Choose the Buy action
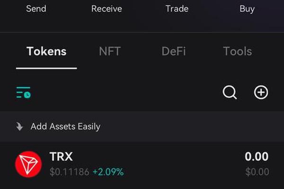Image resolution: width=284 pixels, height=189 pixels. click(247, 9)
